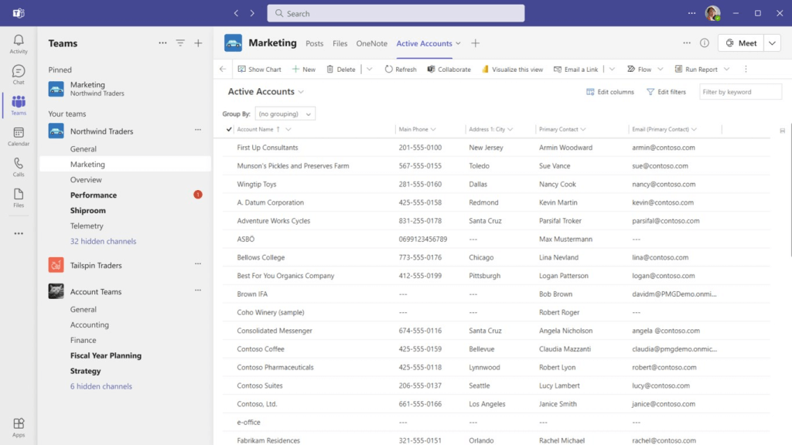Click the Filter by keyword field
Screen dimensions: 792x445
click(x=739, y=92)
